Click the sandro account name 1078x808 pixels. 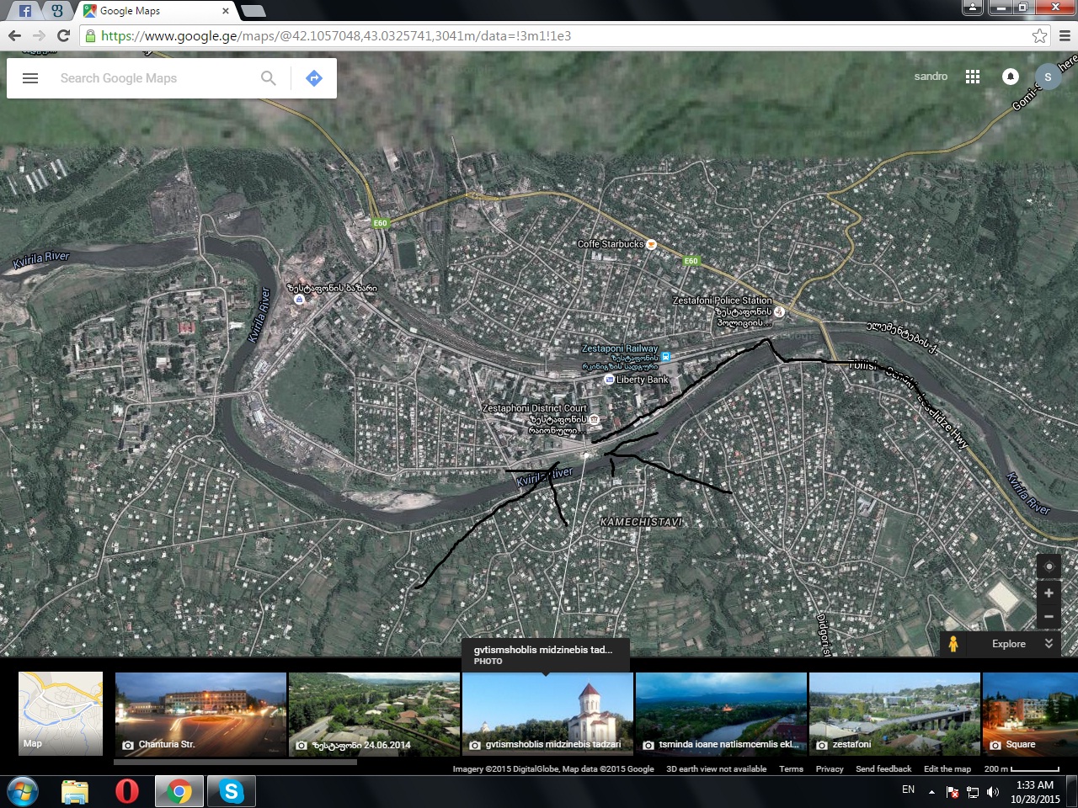(931, 77)
